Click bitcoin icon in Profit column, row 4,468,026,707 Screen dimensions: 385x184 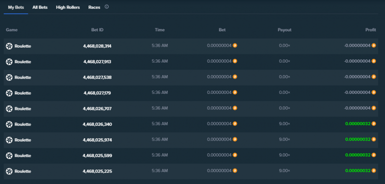tap(374, 108)
